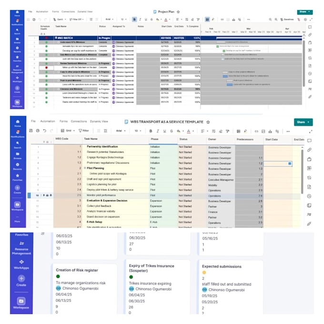Open Gantt view dropdown in Project Plan
Image resolution: width=324 pixels, height=324 pixels.
coord(60,20)
